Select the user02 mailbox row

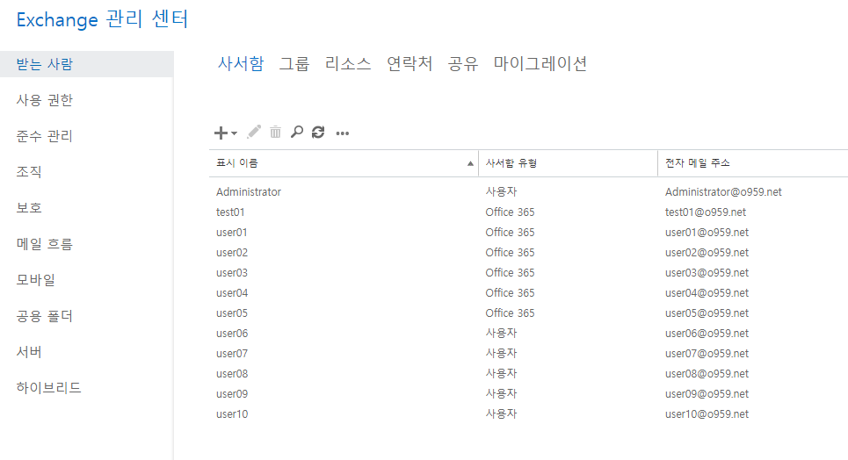point(528,253)
